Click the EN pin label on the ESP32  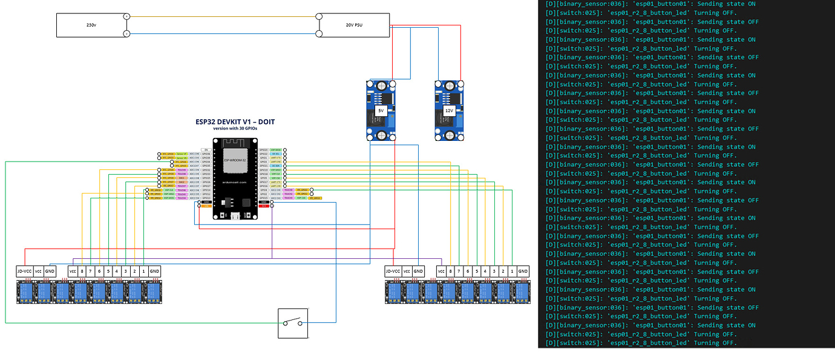[206, 148]
